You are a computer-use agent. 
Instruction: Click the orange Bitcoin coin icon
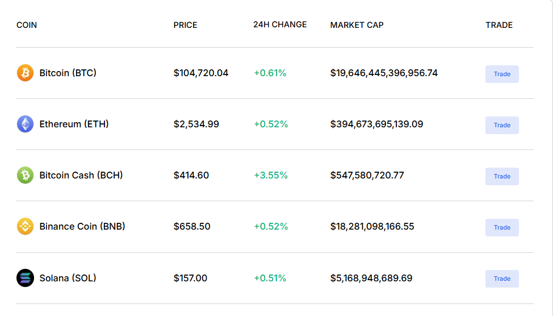pos(25,73)
